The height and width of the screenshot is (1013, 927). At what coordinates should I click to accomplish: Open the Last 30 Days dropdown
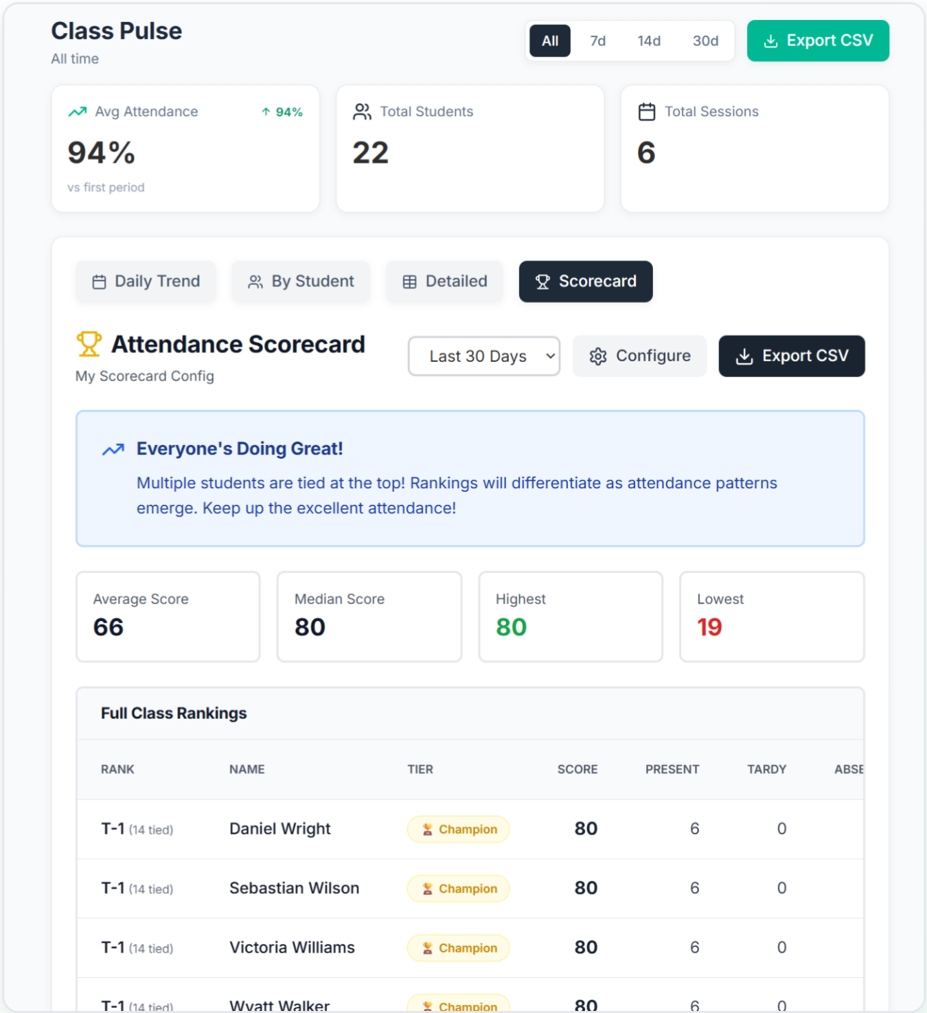483,356
